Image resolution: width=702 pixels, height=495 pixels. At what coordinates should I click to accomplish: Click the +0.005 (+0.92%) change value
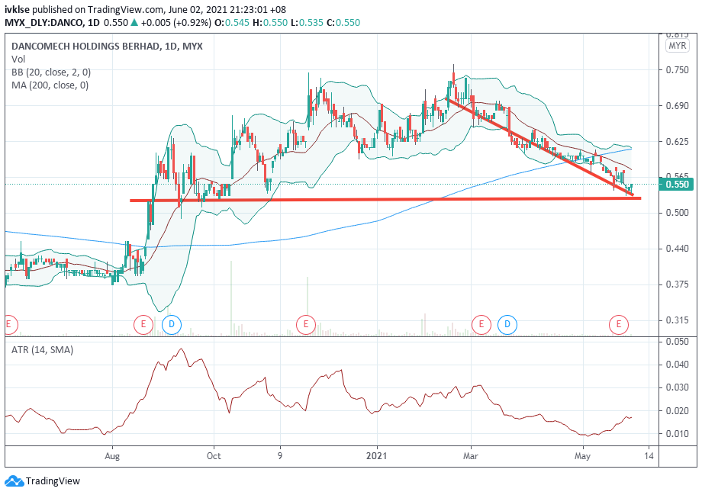pyautogui.click(x=176, y=23)
